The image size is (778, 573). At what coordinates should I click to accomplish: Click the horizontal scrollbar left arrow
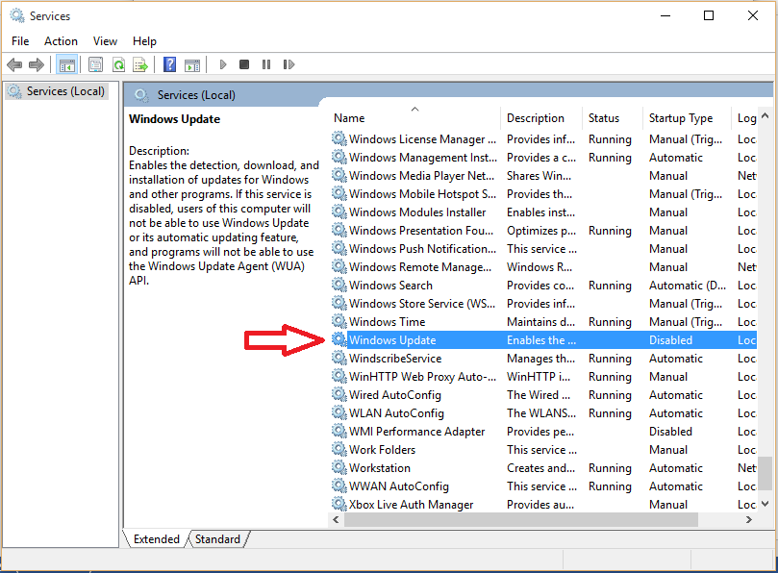(x=336, y=519)
